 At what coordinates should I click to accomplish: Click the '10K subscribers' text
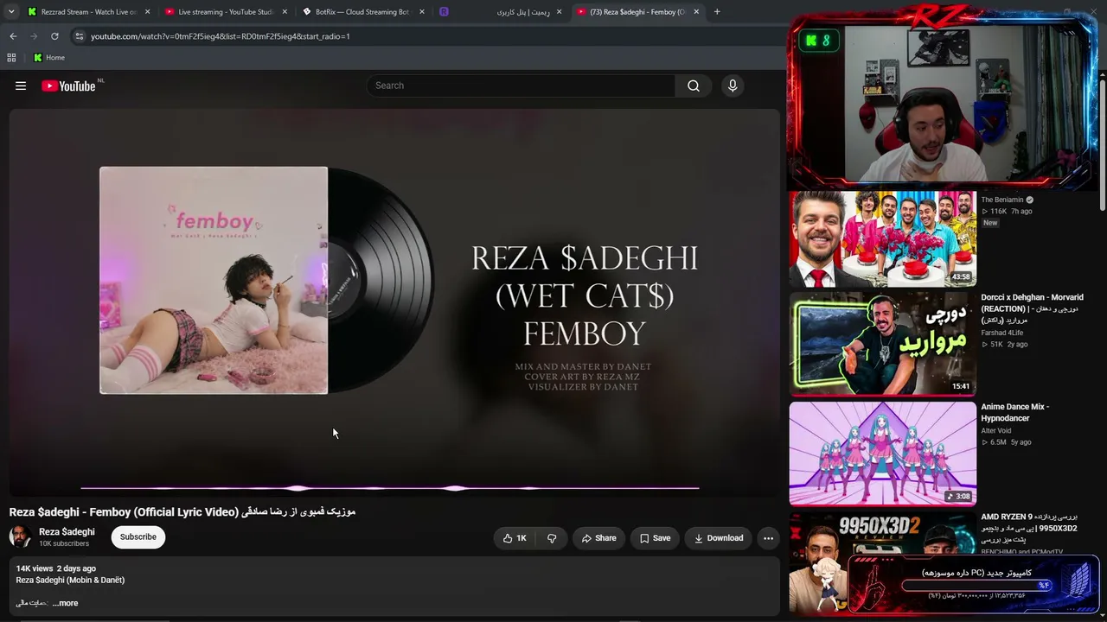point(64,543)
